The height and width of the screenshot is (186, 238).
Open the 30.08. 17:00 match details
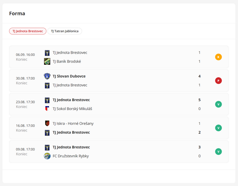coord(119,81)
